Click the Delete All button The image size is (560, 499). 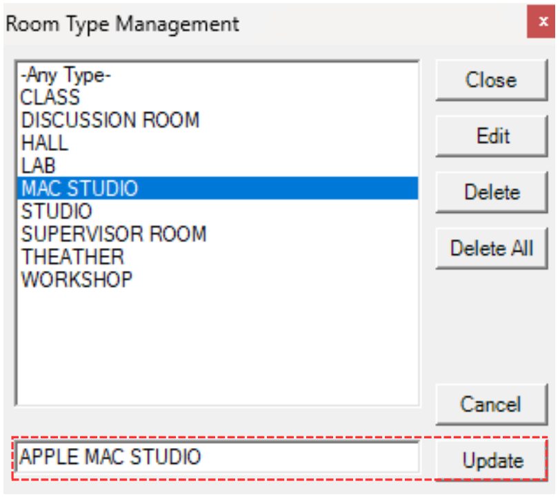[492, 248]
